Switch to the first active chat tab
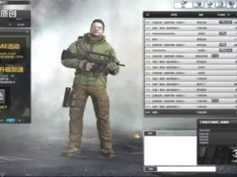 [x=150, y=133]
